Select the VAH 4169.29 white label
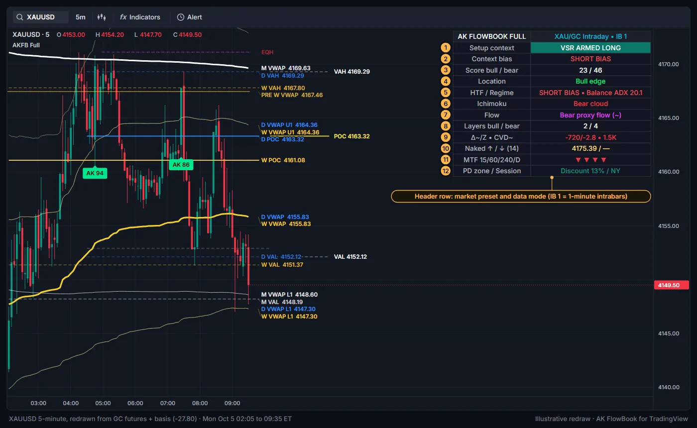This screenshot has width=697, height=428. (352, 72)
